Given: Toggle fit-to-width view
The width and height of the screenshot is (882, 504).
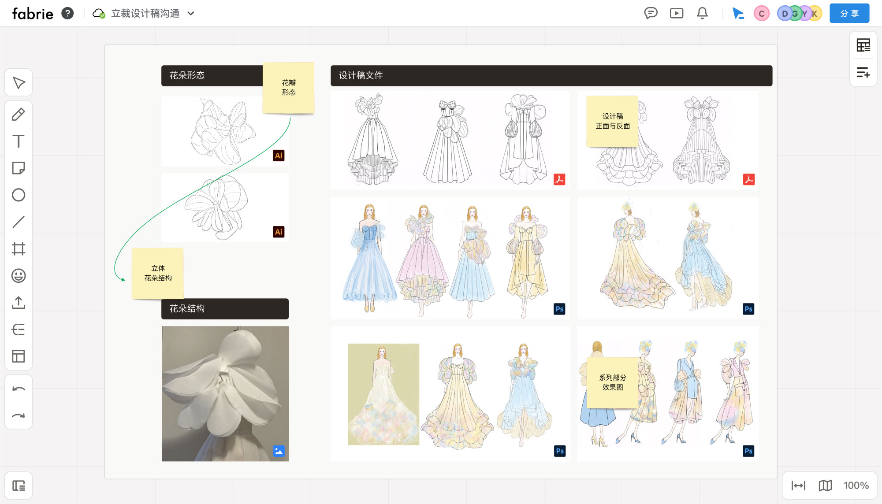Looking at the screenshot, I should 798,485.
